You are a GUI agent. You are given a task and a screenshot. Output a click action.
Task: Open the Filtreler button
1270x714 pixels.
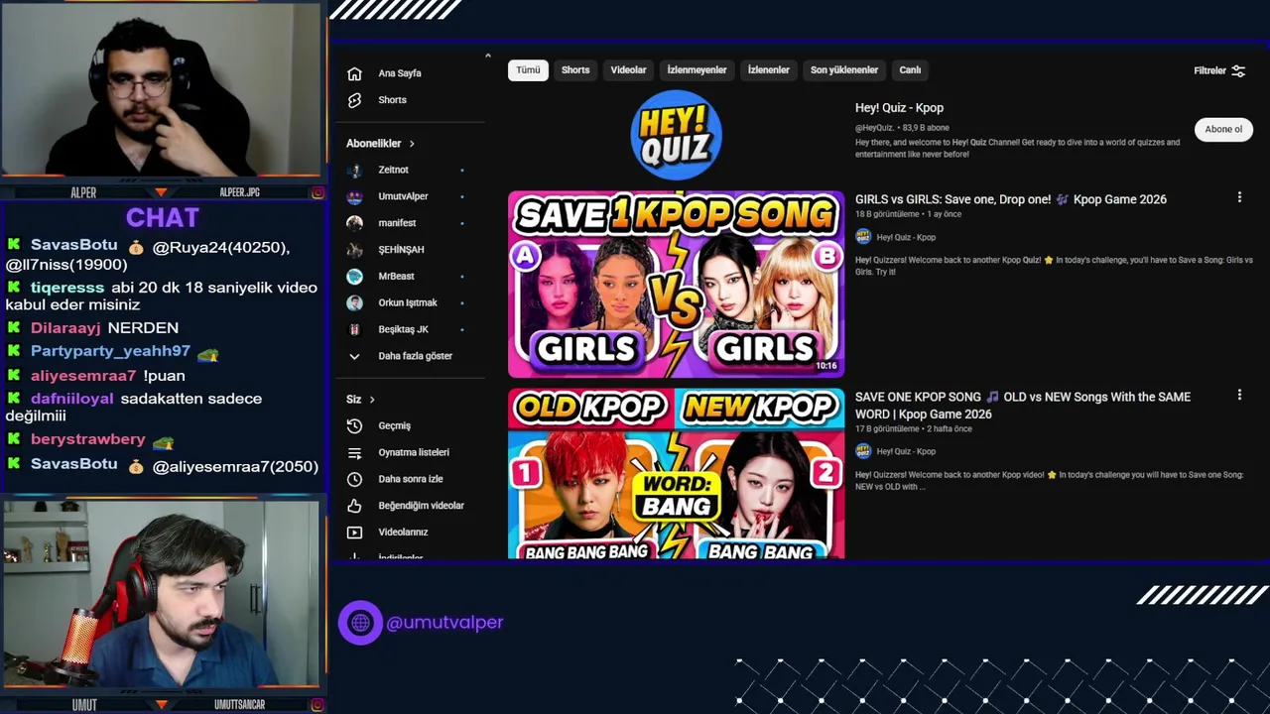(1219, 70)
